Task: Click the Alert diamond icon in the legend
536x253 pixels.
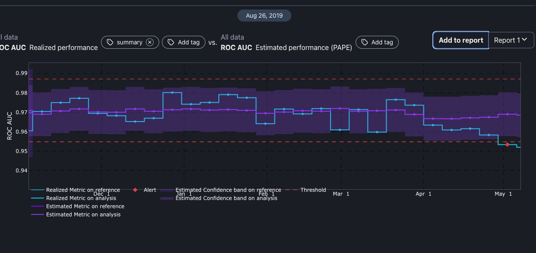Action: pyautogui.click(x=135, y=190)
